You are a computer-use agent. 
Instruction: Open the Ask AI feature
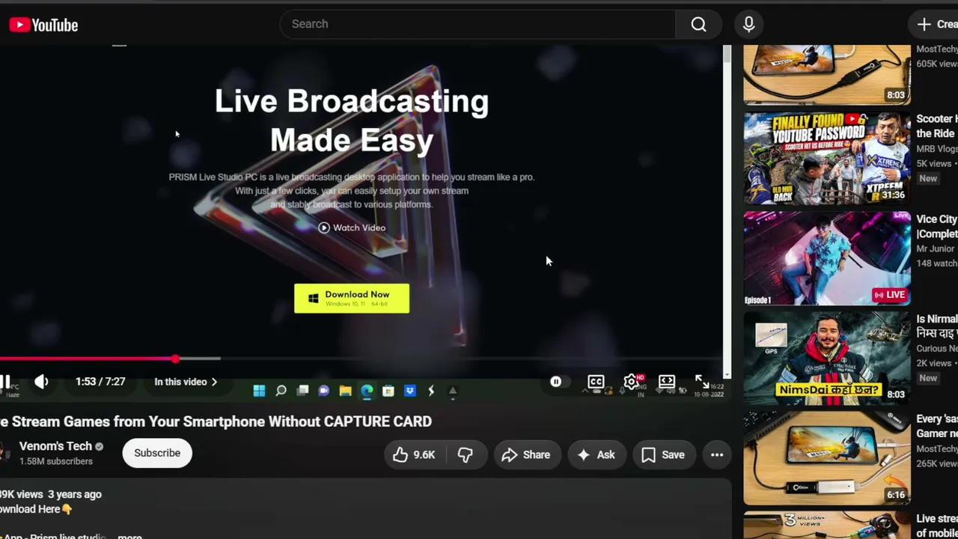click(x=596, y=454)
